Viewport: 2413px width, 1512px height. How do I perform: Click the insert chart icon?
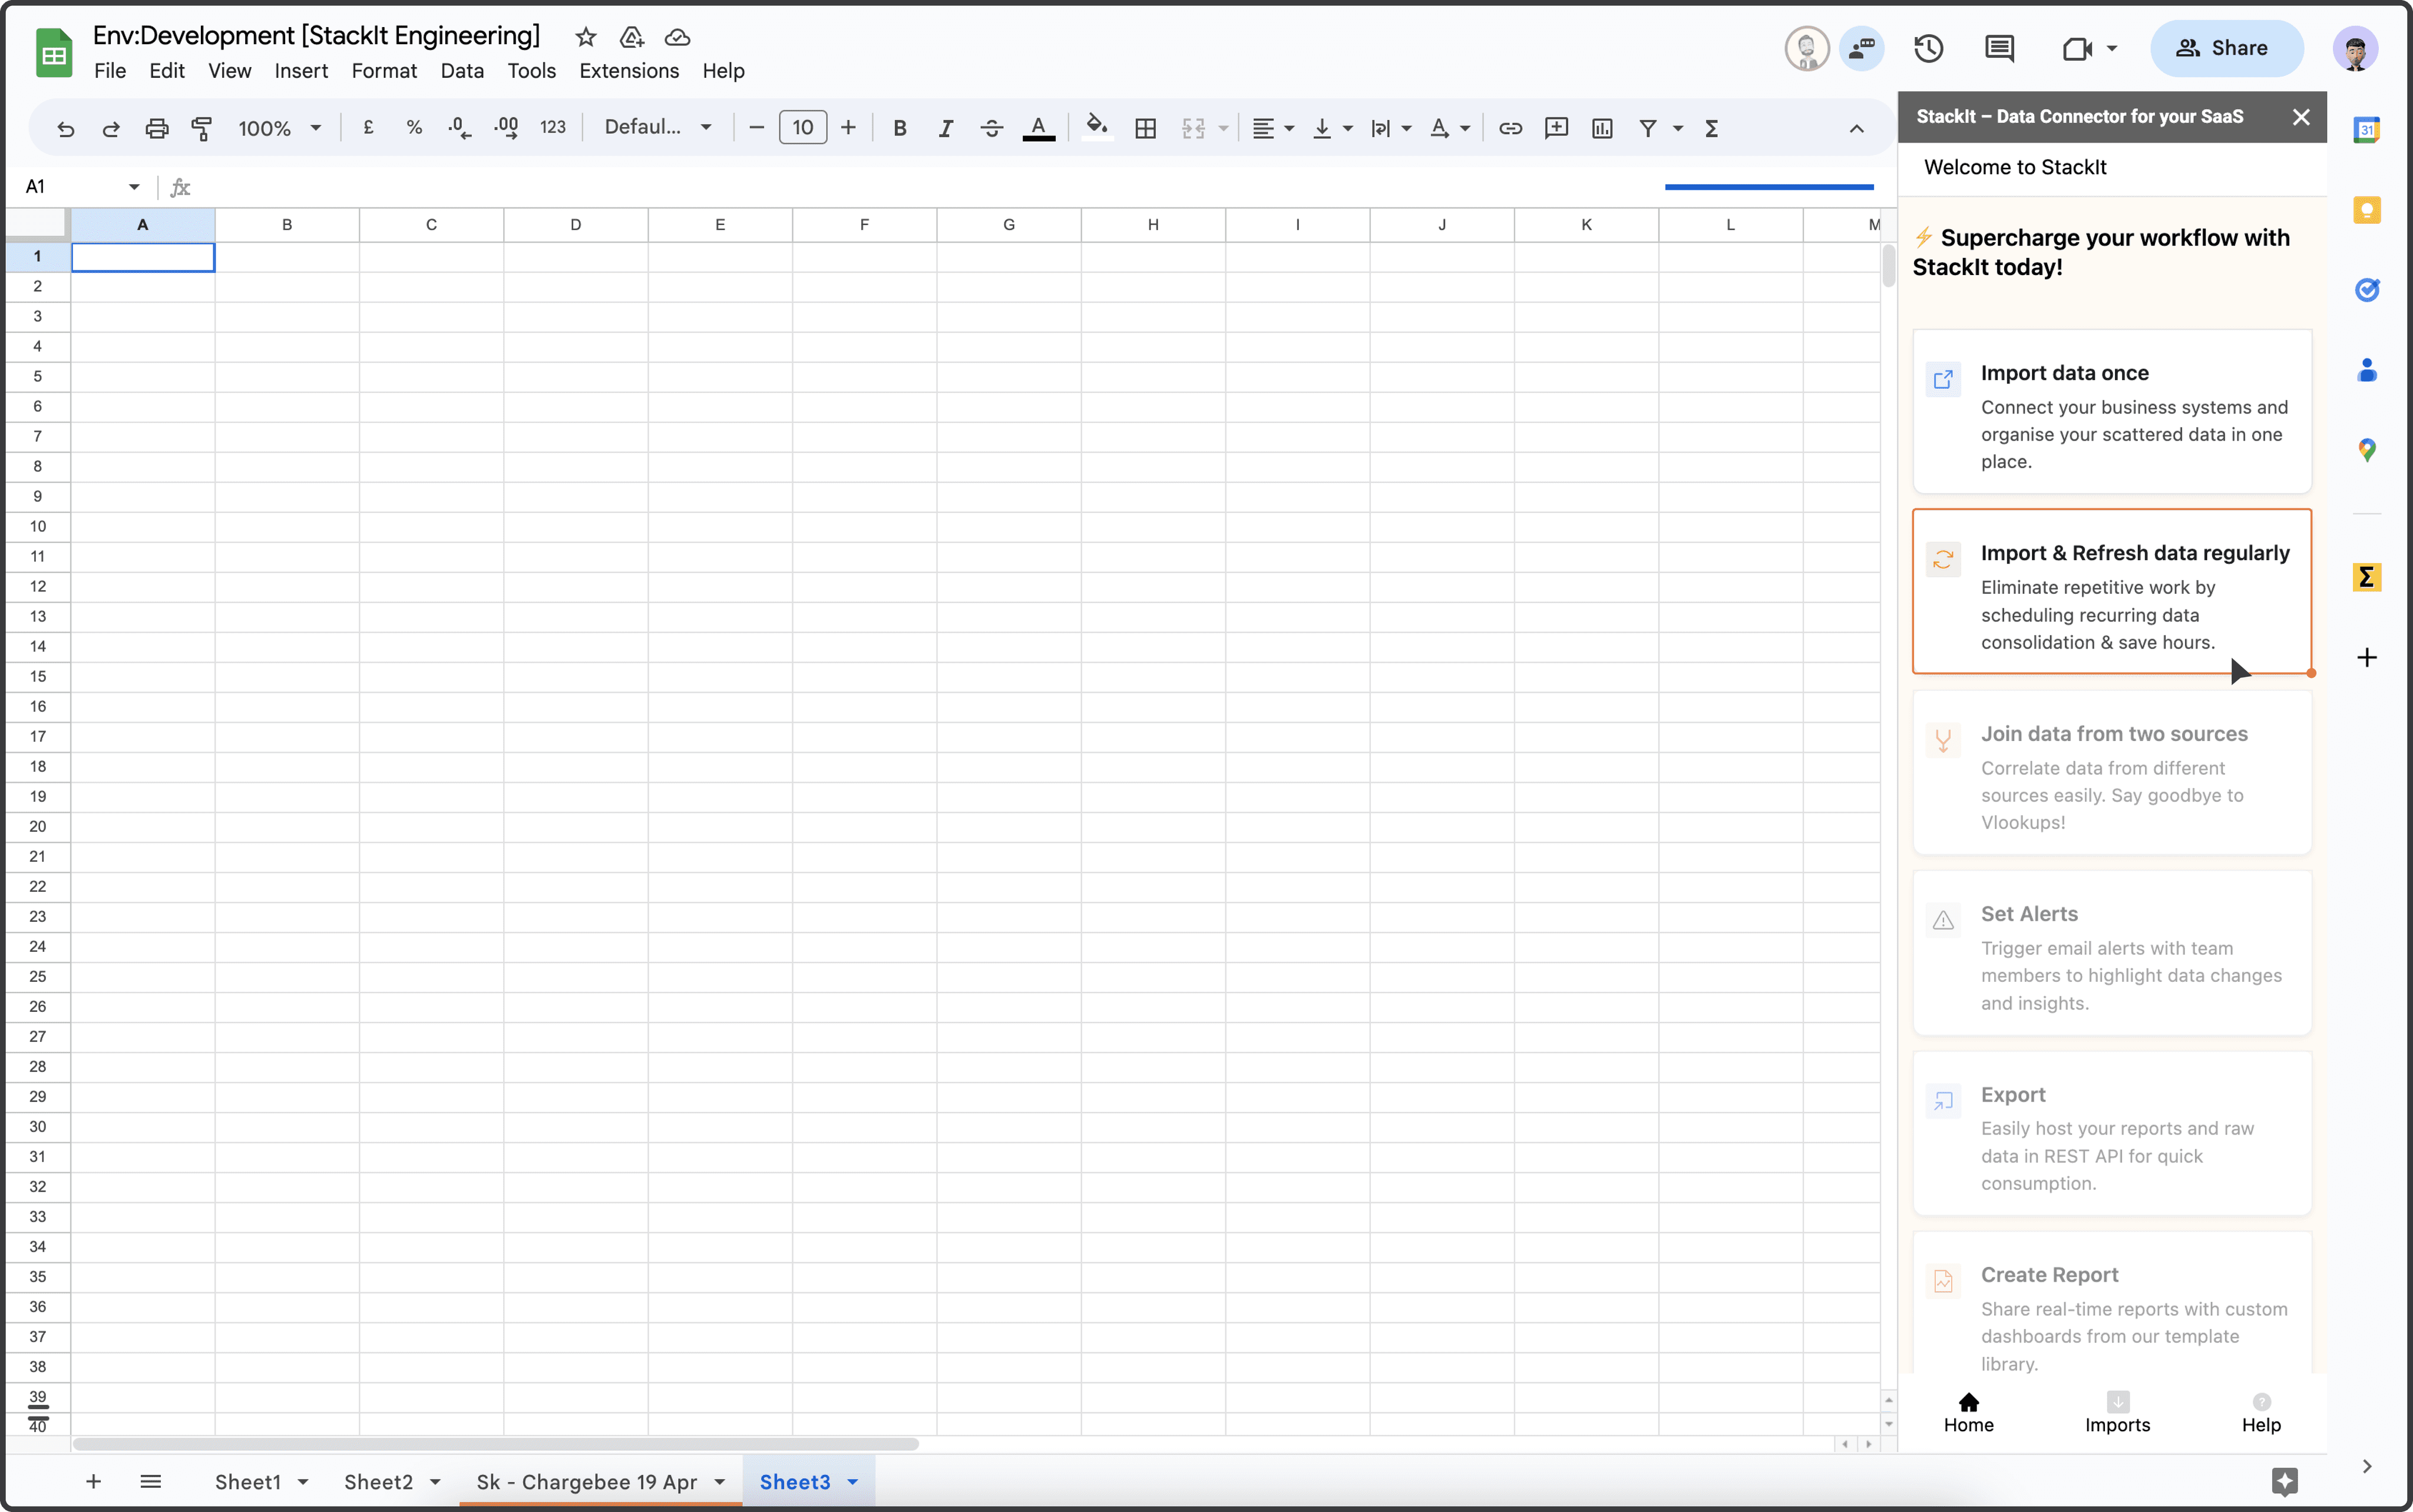[x=1602, y=128]
